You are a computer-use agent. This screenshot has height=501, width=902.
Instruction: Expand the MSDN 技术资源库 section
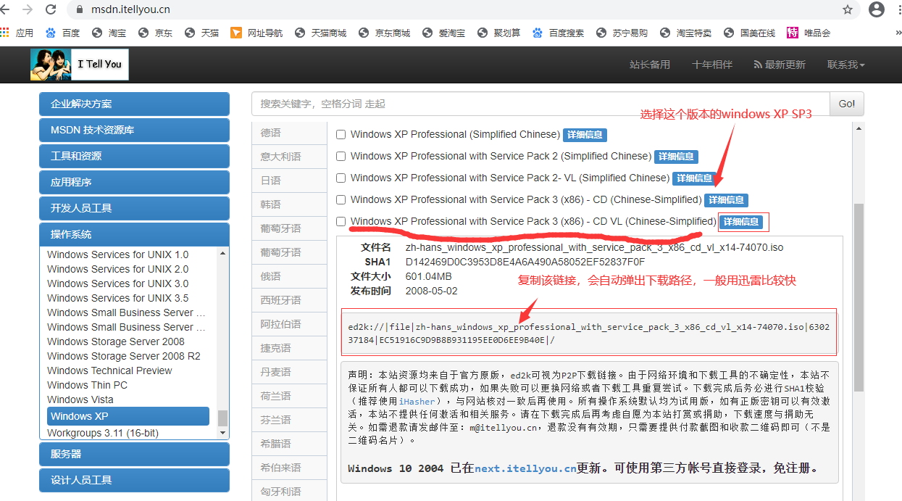click(x=134, y=130)
